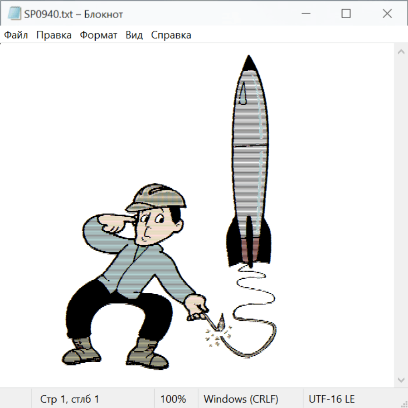The image size is (408, 408).
Task: Click the Стр 1, стлб 1 status indicator
Action: click(x=70, y=399)
